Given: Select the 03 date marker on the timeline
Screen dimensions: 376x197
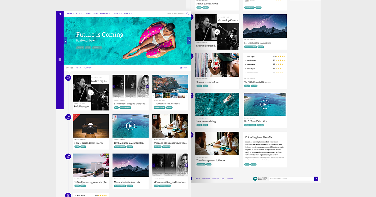Looking at the screenshot, I should pyautogui.click(x=68, y=78).
